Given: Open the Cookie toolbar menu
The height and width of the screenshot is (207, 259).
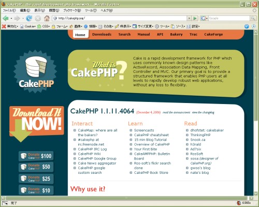Looking at the screenshot, I should [x=28, y=26].
